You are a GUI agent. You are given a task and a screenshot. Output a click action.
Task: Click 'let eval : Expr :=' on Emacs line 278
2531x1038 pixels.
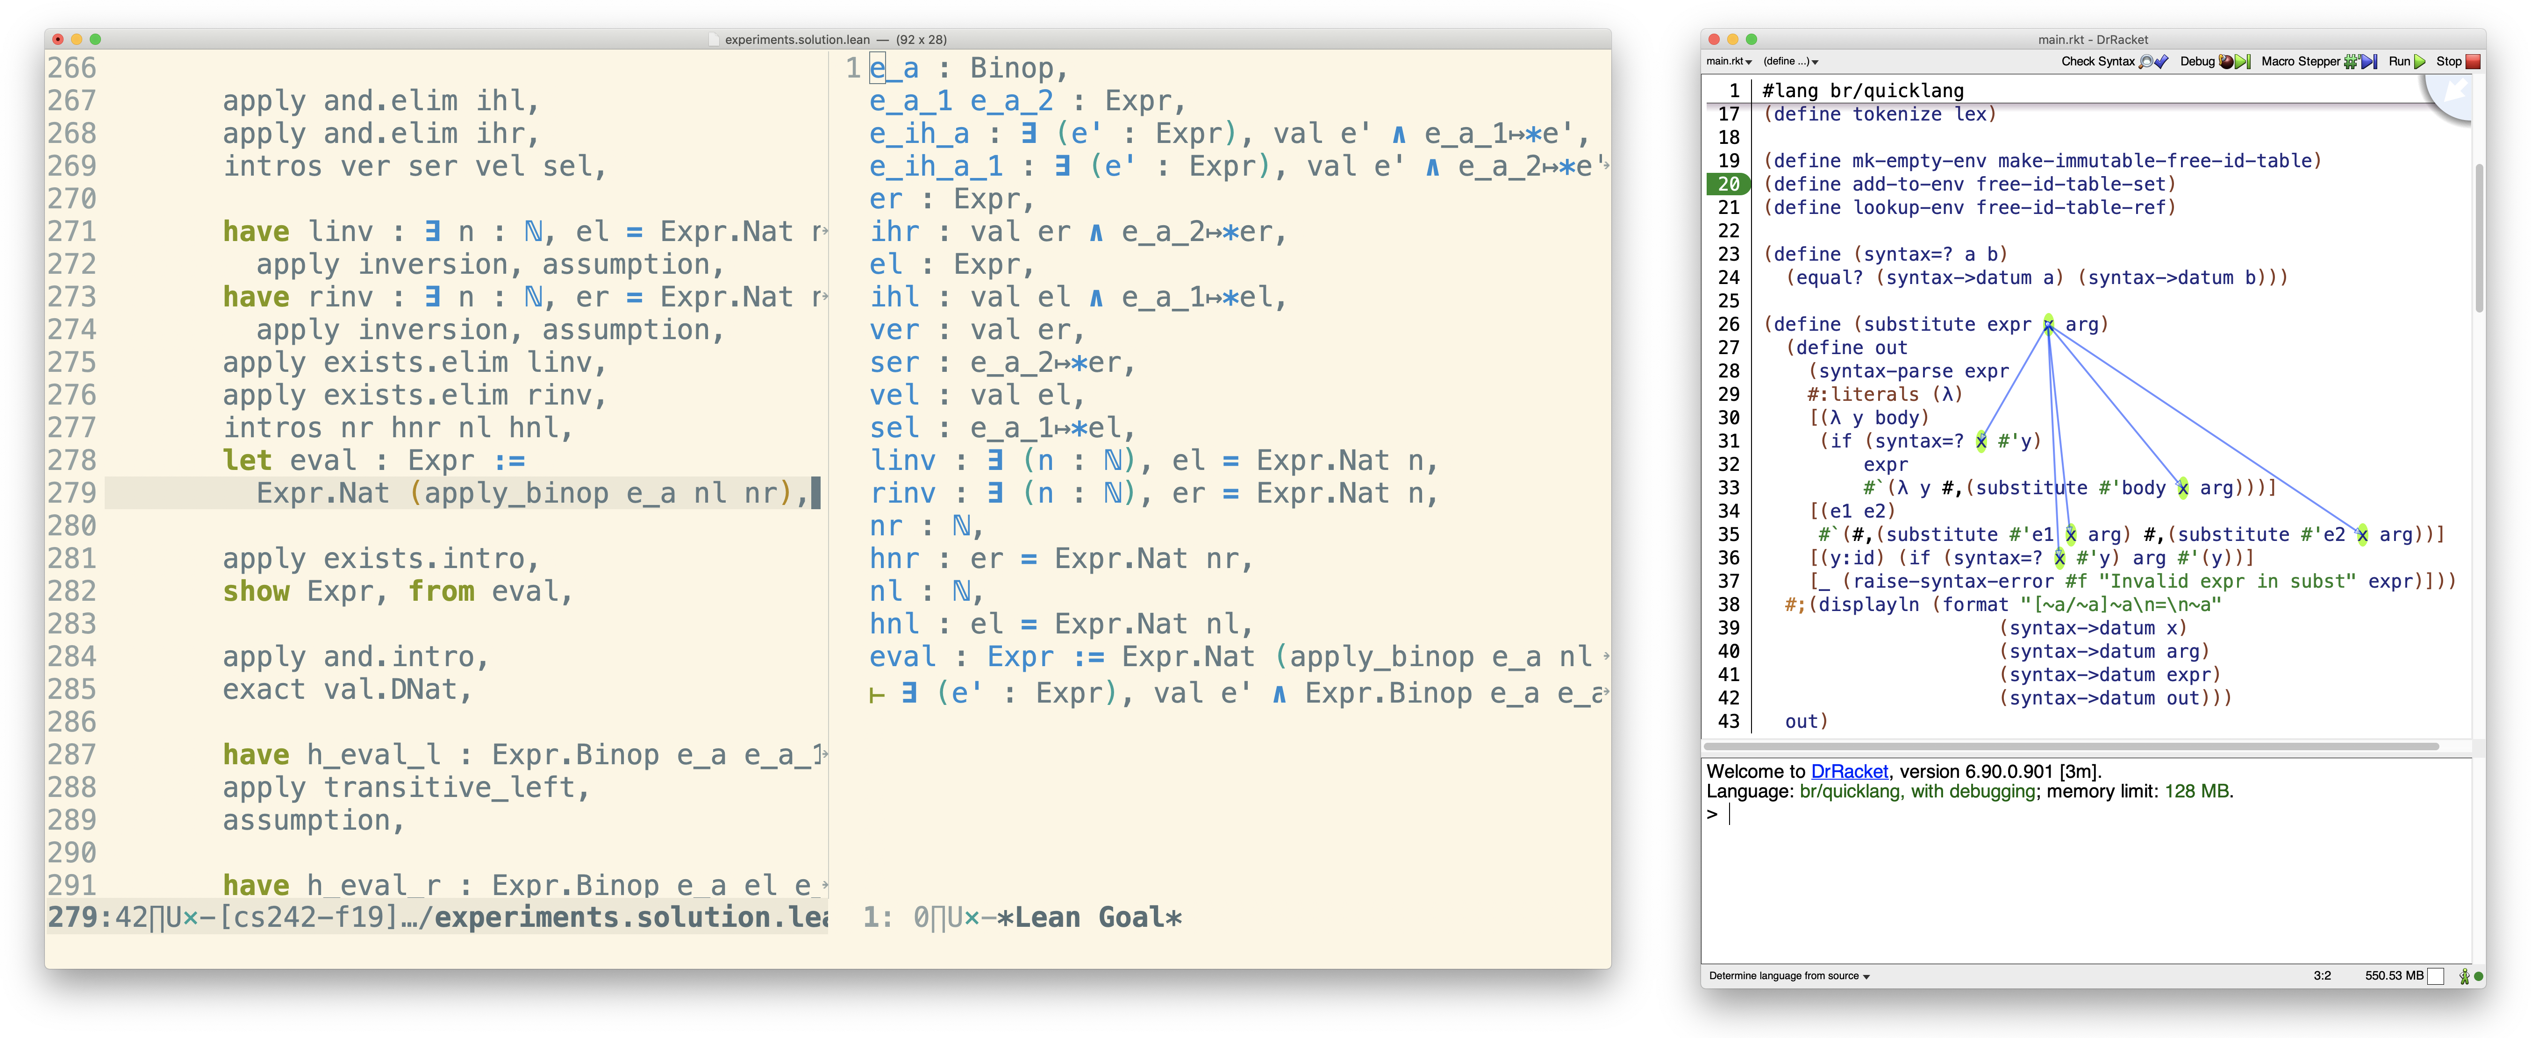pyautogui.click(x=374, y=461)
